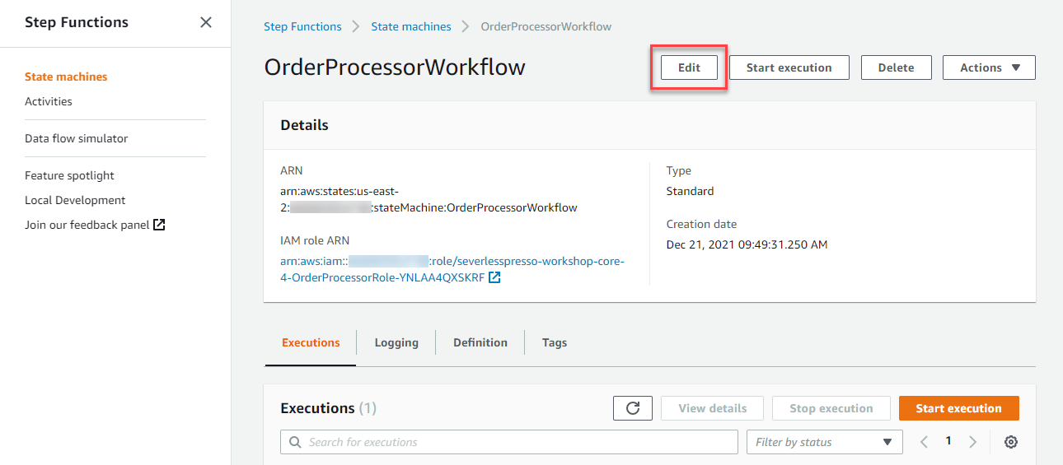Refresh the executions list
This screenshot has width=1063, height=465.
pos(633,408)
